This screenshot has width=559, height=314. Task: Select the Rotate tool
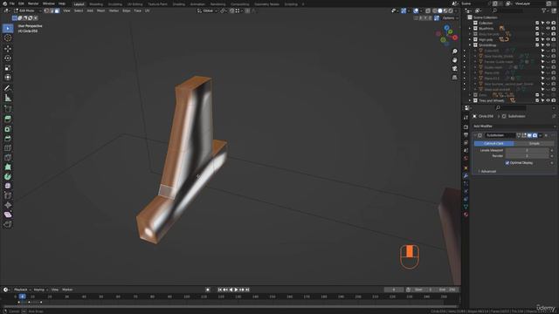(8, 58)
